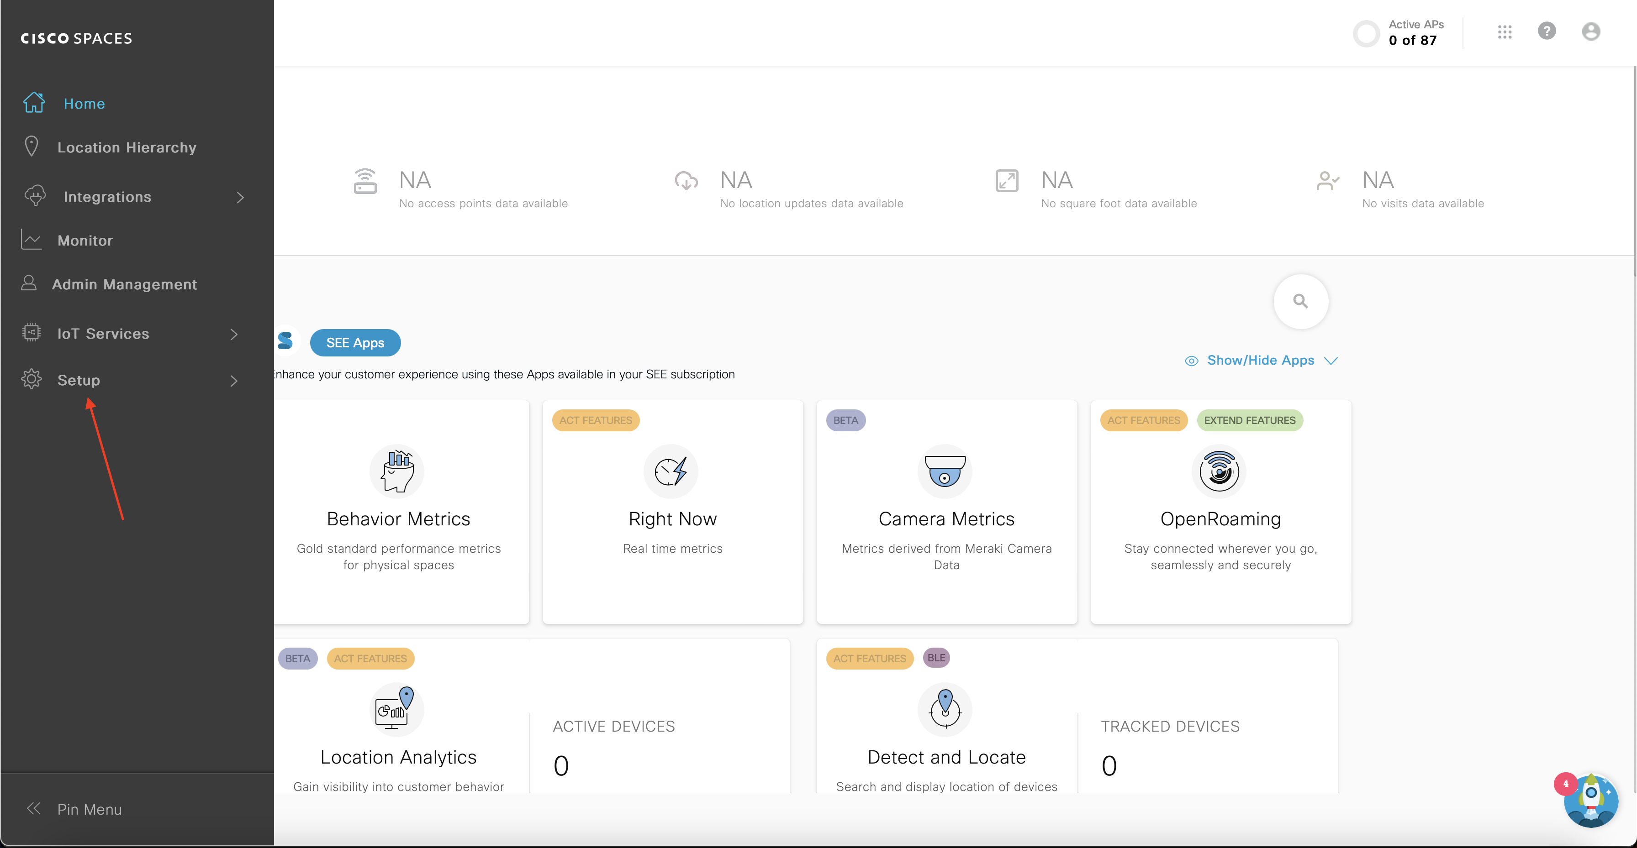The image size is (1637, 848).
Task: Click the Location Hierarchy pin icon
Action: [31, 146]
